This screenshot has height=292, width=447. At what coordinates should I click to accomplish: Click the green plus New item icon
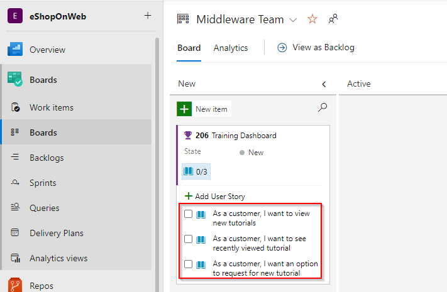point(184,109)
